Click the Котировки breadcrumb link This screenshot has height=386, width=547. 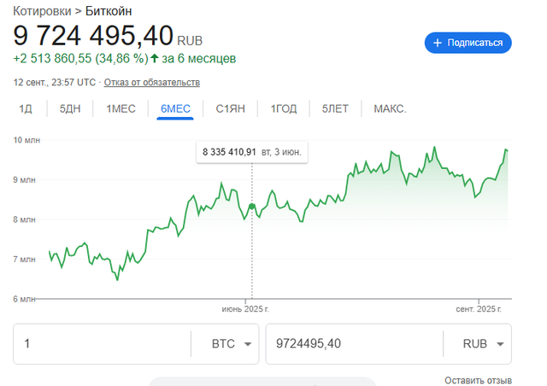coord(42,11)
